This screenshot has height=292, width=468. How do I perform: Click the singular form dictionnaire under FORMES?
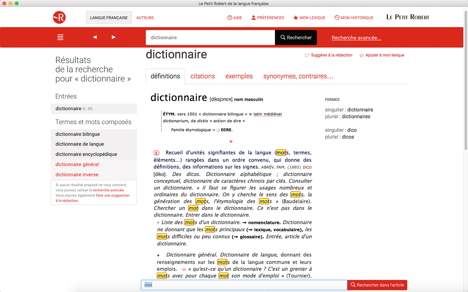pos(360,110)
